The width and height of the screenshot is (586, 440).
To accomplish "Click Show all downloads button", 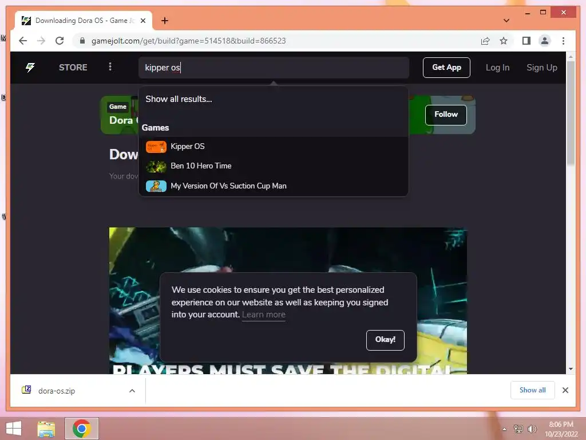I will pyautogui.click(x=532, y=390).
